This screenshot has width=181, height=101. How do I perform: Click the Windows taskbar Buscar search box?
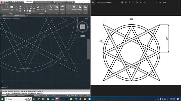tap(18, 99)
